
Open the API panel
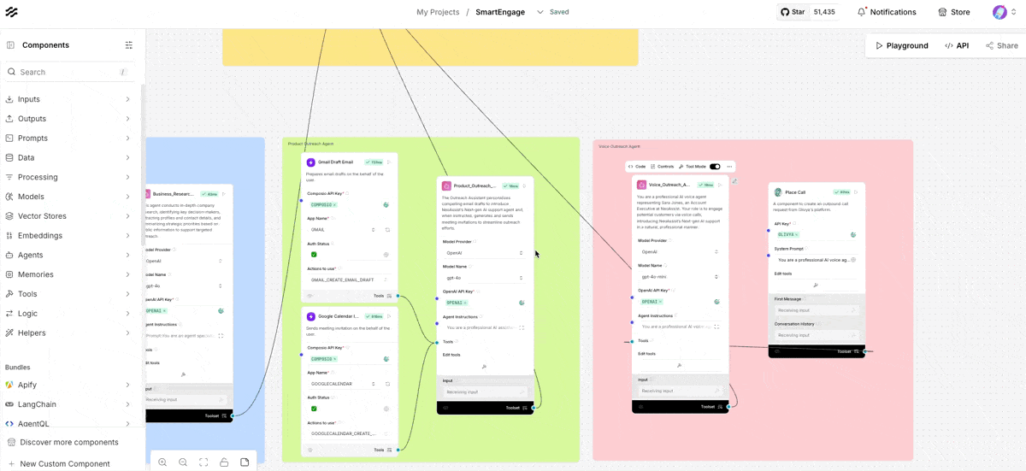[x=957, y=46]
